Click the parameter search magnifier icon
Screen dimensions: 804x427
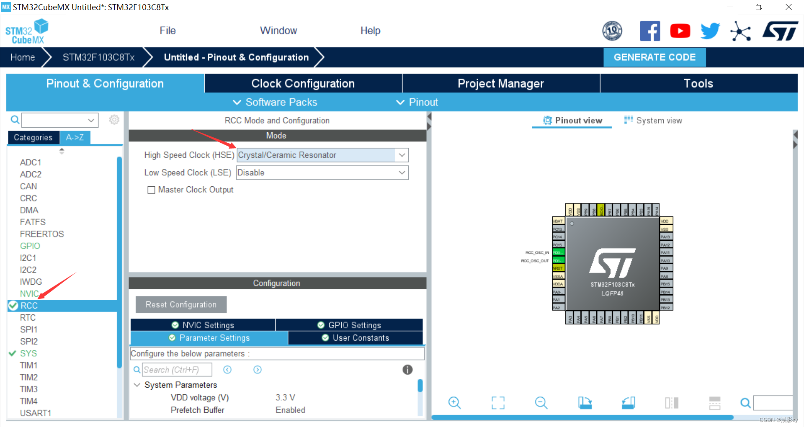tap(137, 370)
